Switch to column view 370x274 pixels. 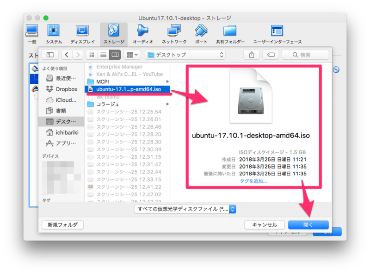click(x=115, y=55)
